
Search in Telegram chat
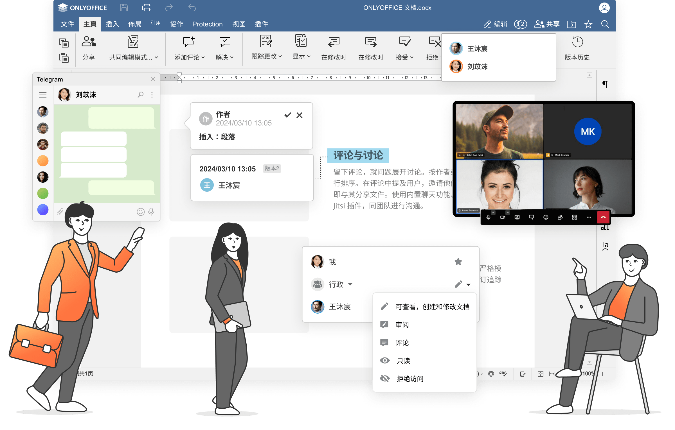pos(140,95)
